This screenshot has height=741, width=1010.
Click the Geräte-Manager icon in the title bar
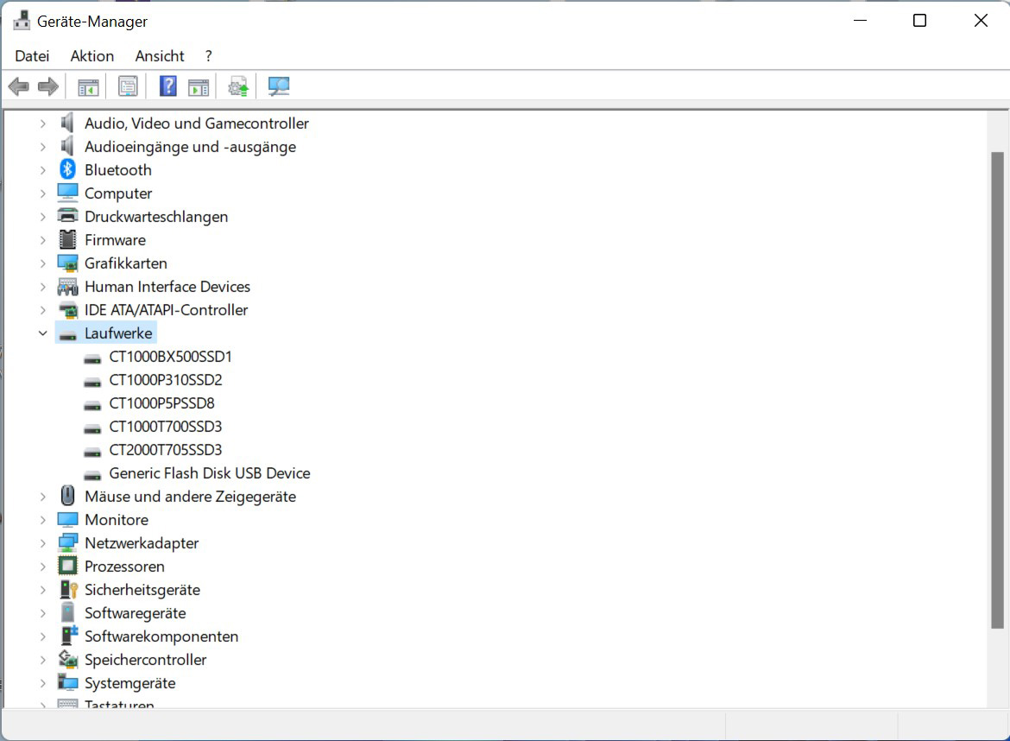22,21
